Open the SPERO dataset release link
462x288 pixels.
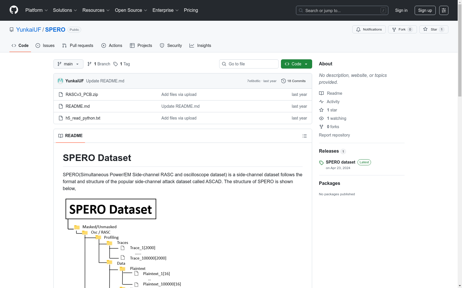340,162
